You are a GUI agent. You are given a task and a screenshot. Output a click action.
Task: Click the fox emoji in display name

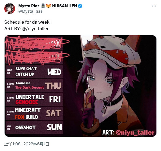coord(48,6)
